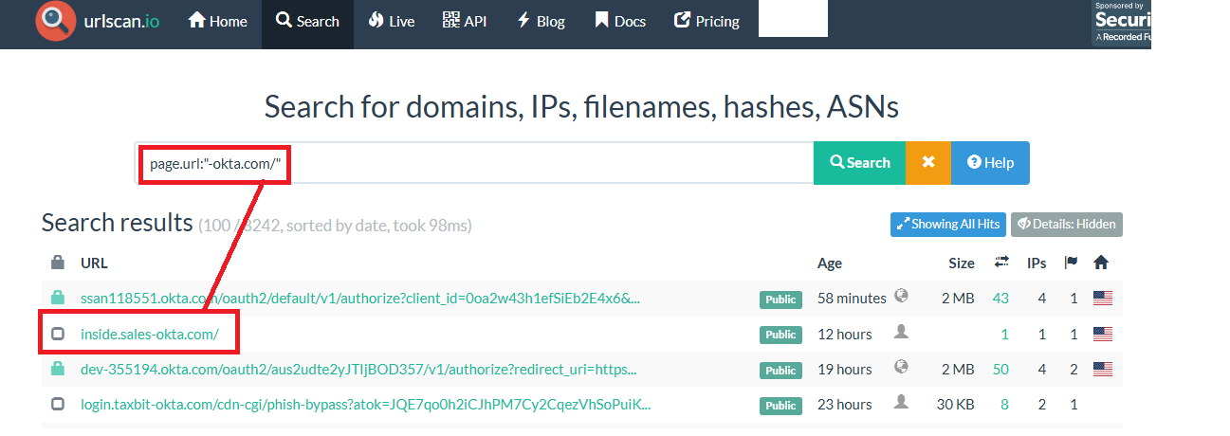Open the Search tab in navbar

click(307, 21)
